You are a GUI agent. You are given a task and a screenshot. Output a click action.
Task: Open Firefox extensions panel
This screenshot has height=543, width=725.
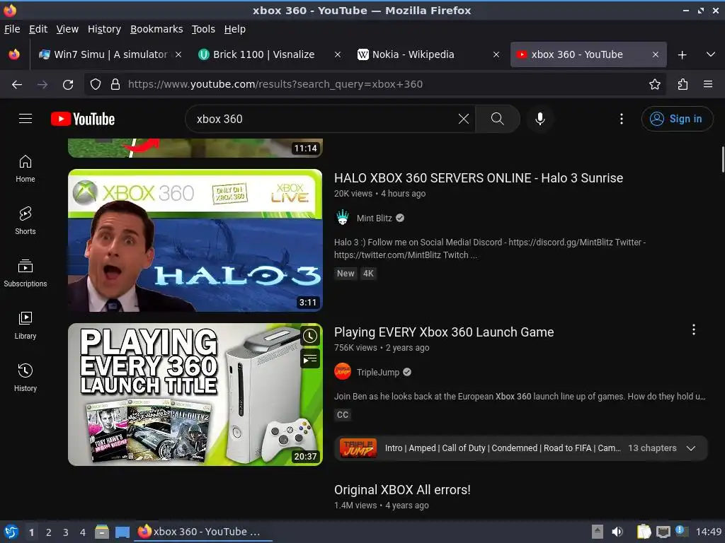tap(683, 84)
